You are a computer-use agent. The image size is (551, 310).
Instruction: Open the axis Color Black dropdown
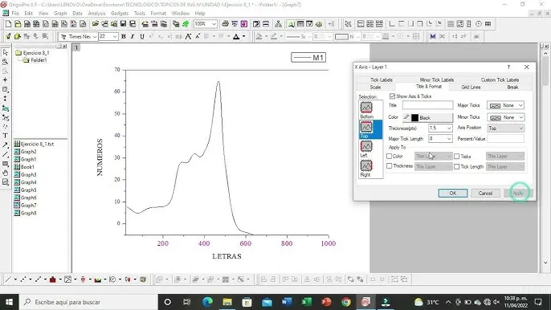pos(427,118)
